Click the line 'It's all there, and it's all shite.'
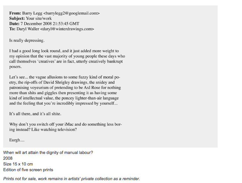 click(x=35, y=114)
